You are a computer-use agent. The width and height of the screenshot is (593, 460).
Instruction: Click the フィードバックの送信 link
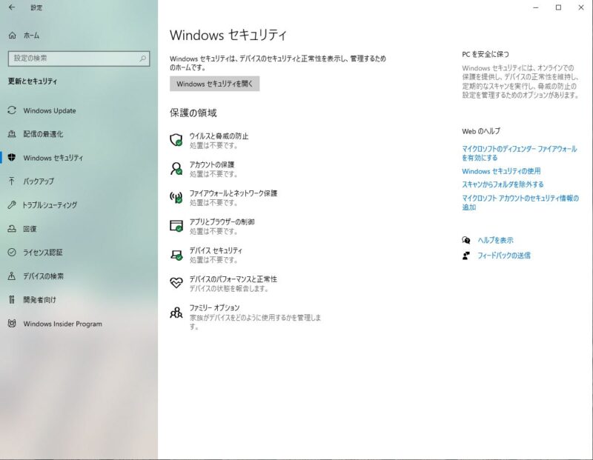point(504,256)
